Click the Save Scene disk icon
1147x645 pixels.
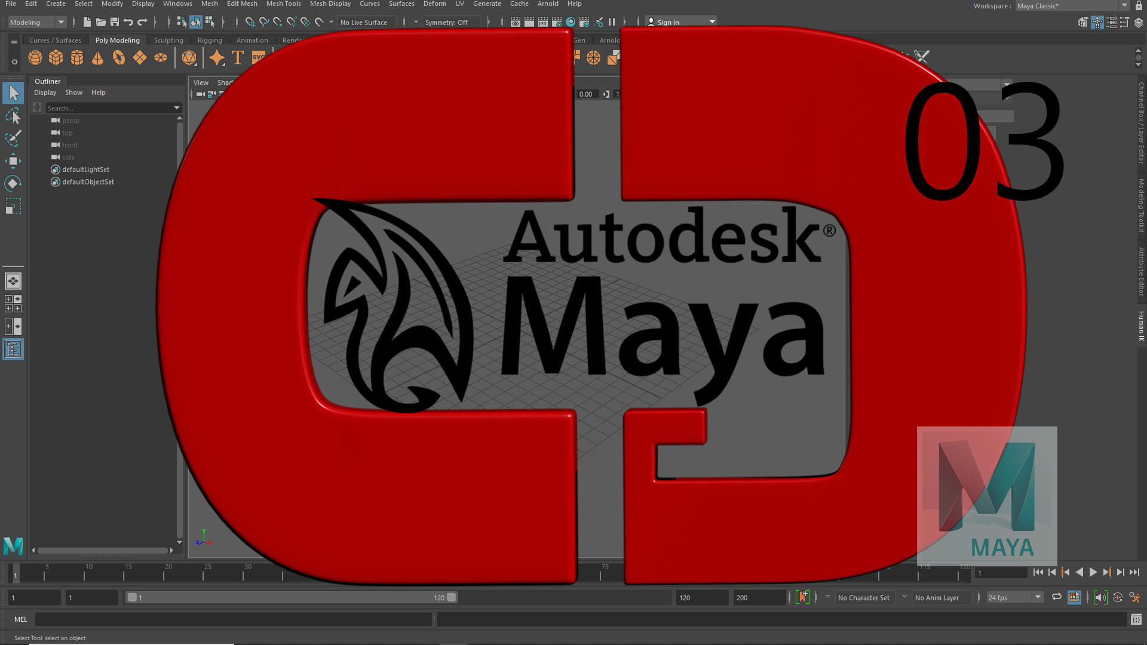click(115, 22)
